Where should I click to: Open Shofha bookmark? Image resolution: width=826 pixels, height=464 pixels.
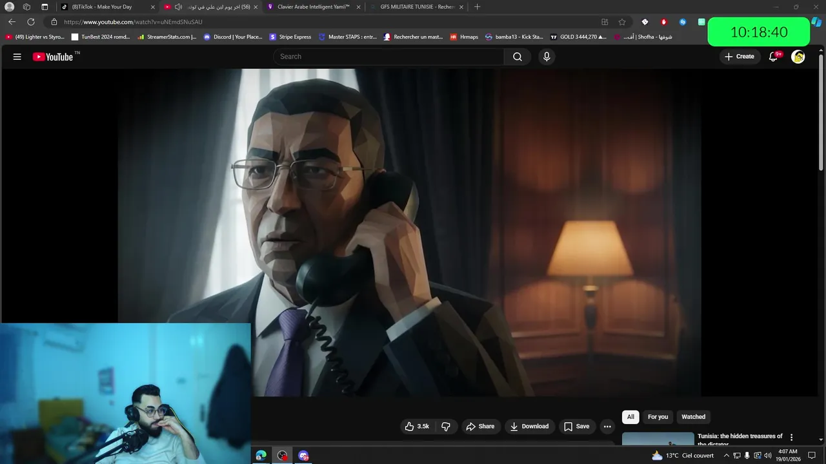click(643, 37)
